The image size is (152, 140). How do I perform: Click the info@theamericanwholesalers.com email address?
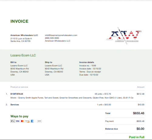(61, 35)
